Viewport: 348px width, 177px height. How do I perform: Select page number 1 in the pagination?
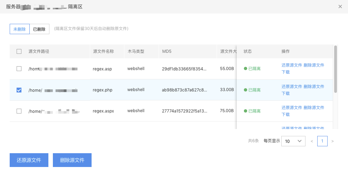(322, 141)
